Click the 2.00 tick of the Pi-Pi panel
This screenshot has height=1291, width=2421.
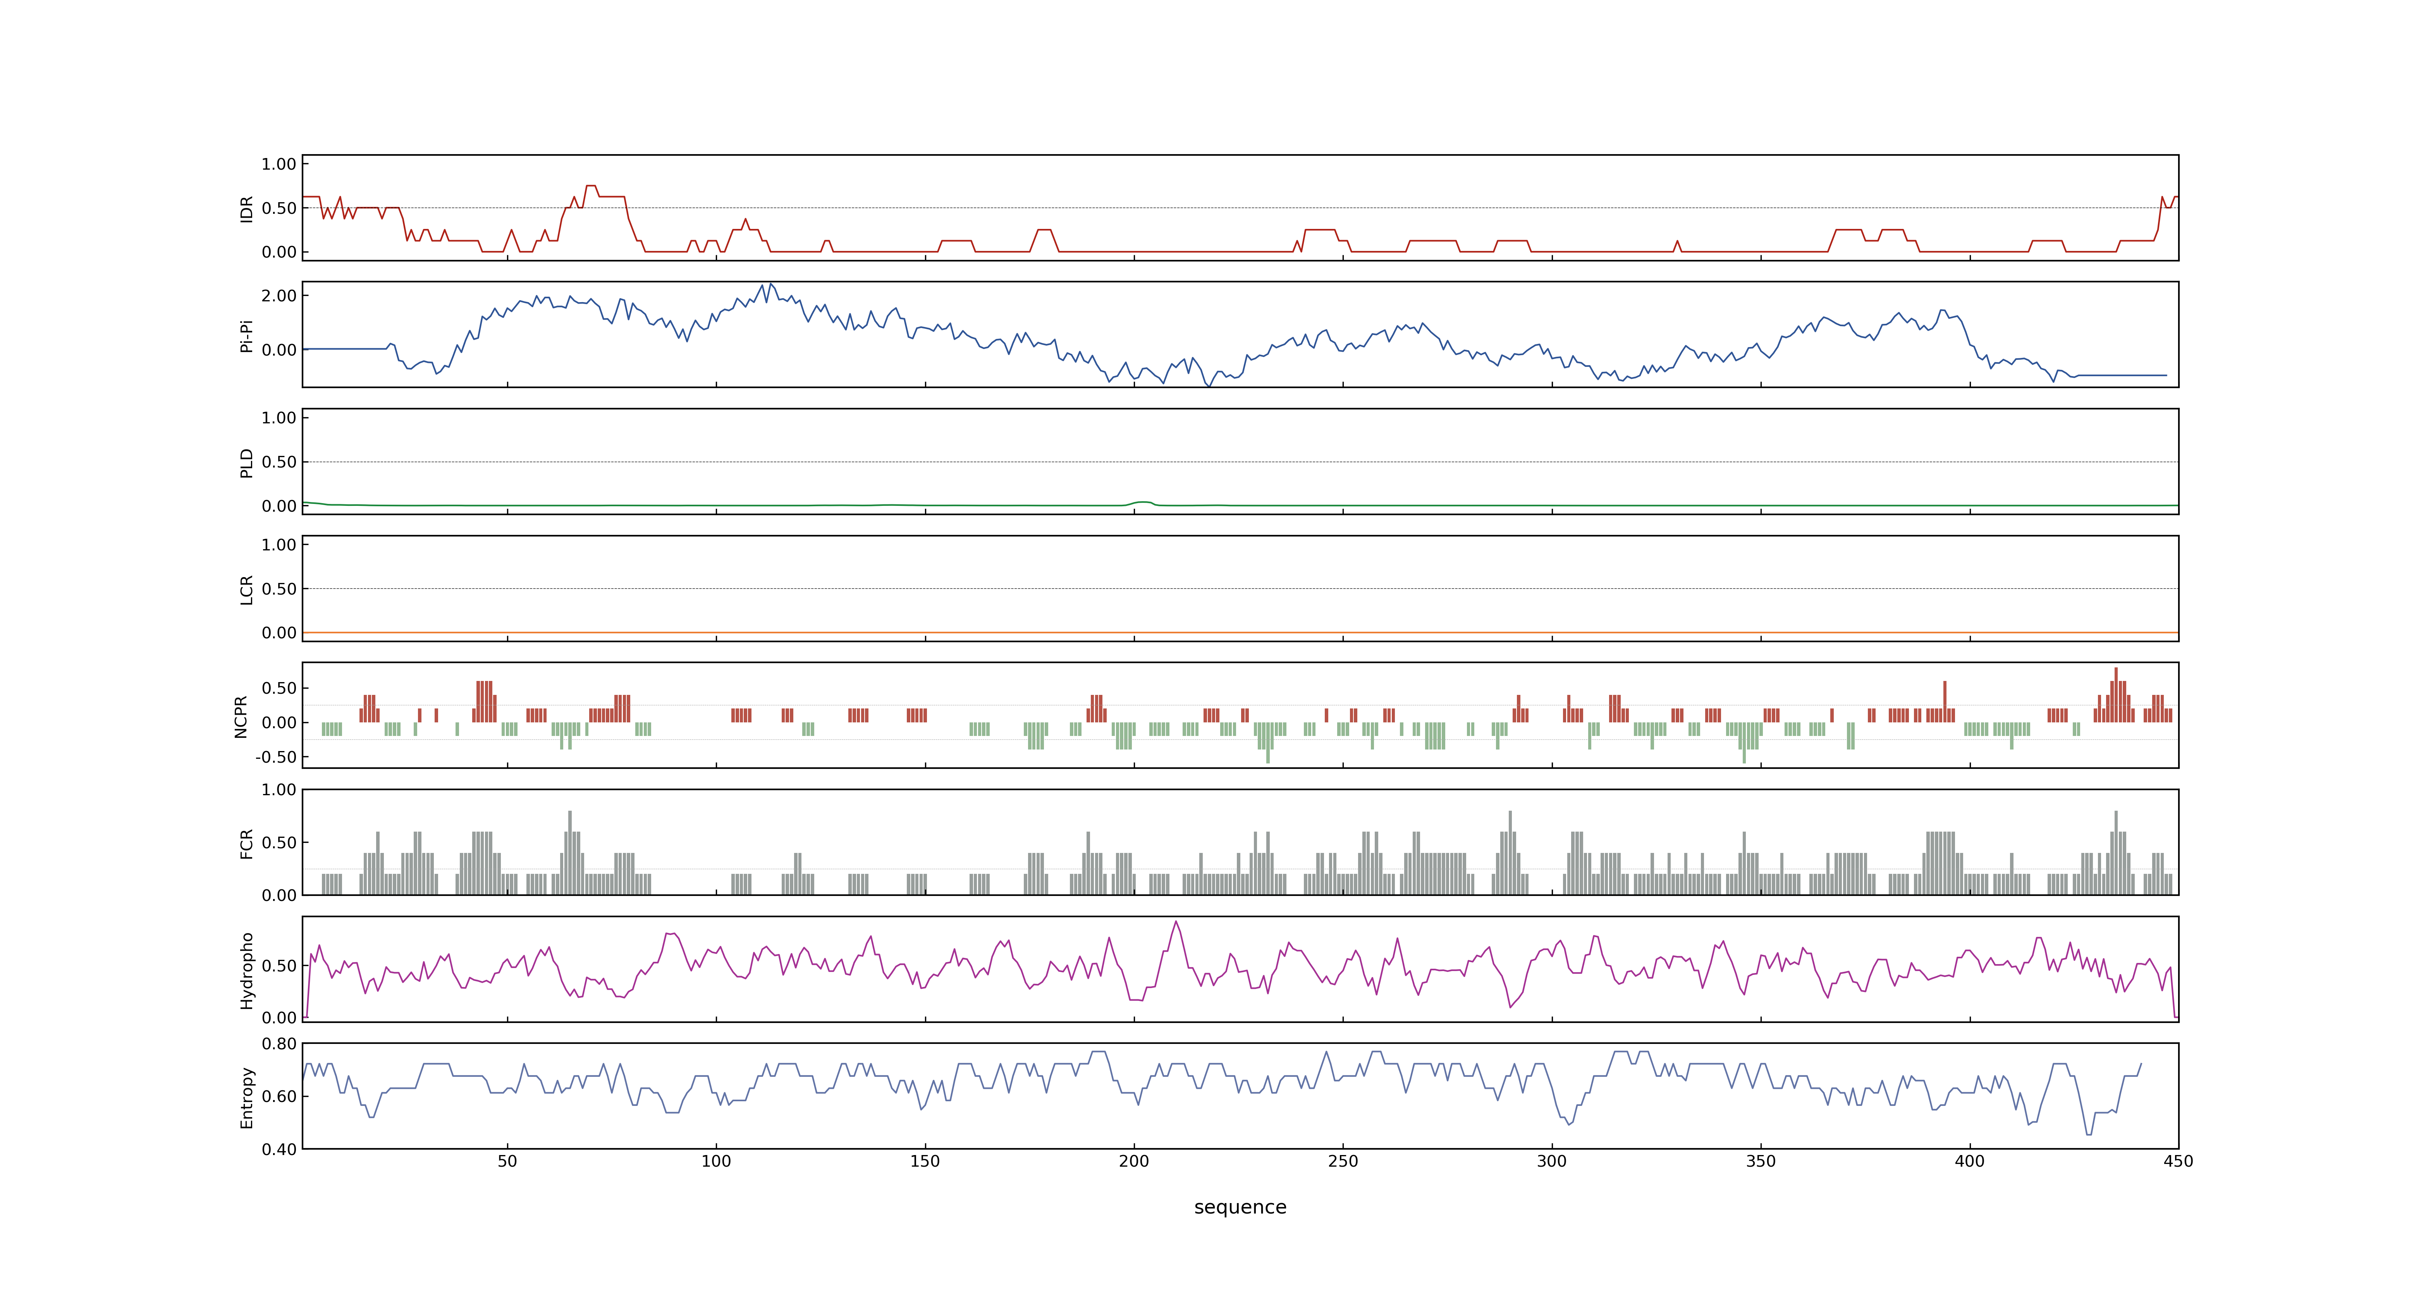pos(279,296)
